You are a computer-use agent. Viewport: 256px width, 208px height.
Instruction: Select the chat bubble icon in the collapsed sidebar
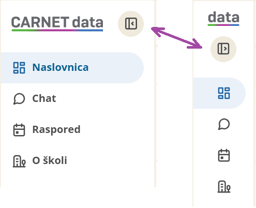coord(224,124)
